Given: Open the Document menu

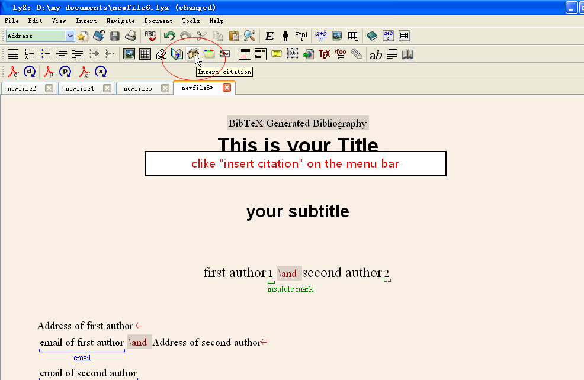Looking at the screenshot, I should pyautogui.click(x=158, y=21).
